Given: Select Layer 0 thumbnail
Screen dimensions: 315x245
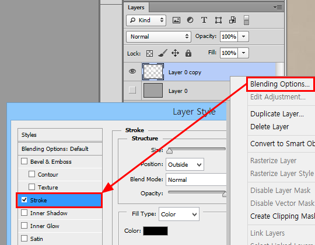Looking at the screenshot, I should (153, 91).
